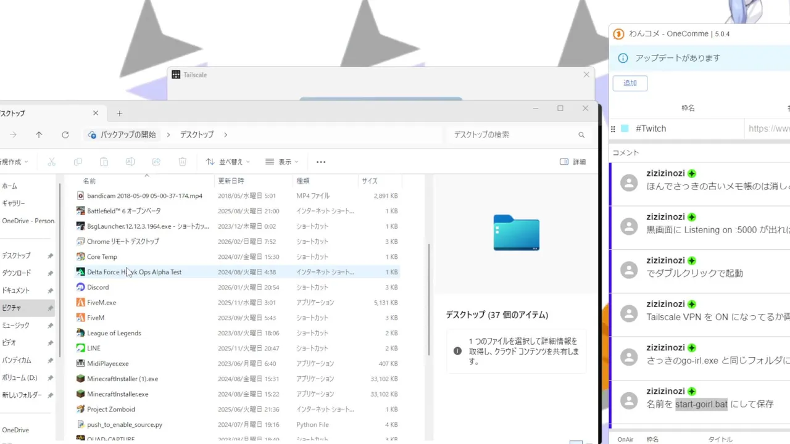This screenshot has width=790, height=444.
Task: Select the Discord shortcut icon
Action: (x=80, y=287)
